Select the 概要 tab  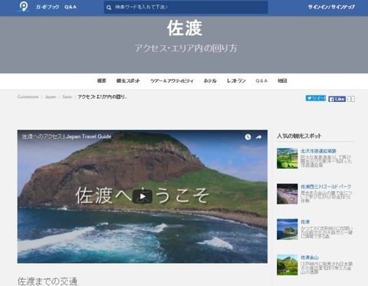[x=101, y=81]
